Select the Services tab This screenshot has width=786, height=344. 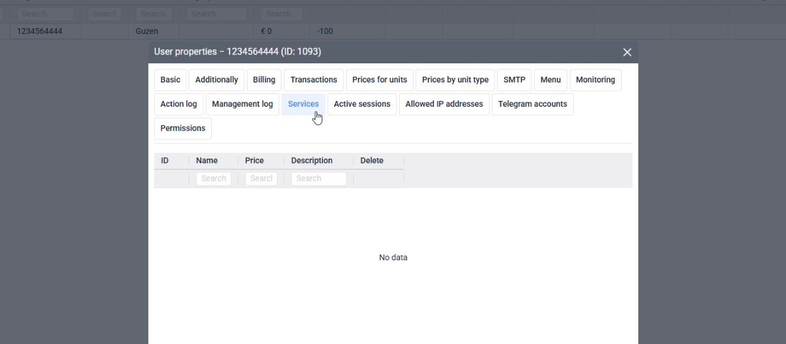pos(303,104)
